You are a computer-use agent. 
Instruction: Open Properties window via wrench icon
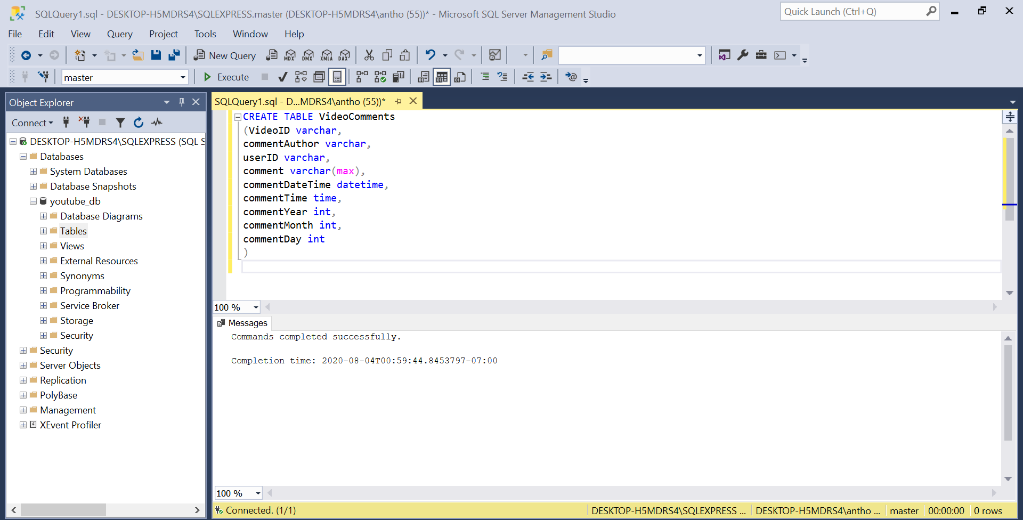[x=743, y=55]
